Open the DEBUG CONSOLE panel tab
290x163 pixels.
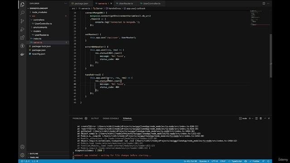(x=111, y=119)
